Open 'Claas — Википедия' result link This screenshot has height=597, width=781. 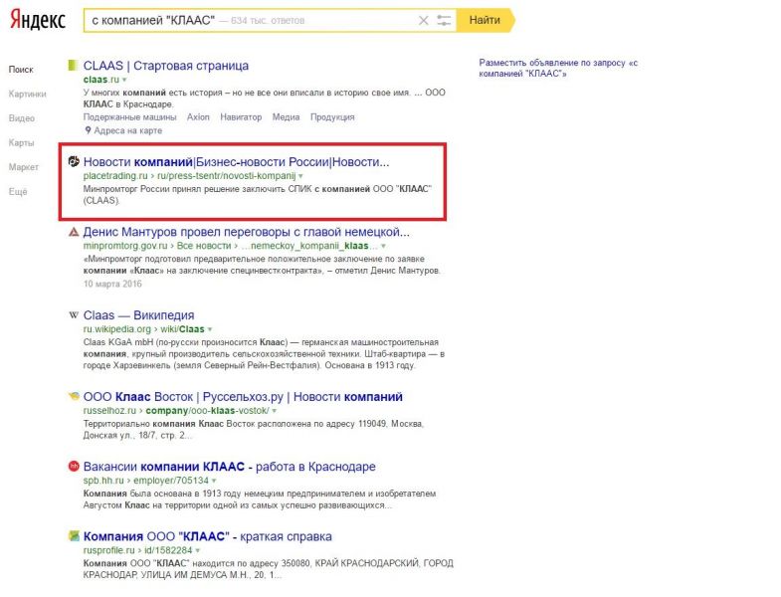[138, 315]
